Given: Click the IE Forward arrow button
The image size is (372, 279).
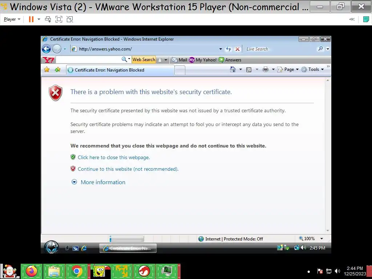Looking at the screenshot, I should [57, 49].
